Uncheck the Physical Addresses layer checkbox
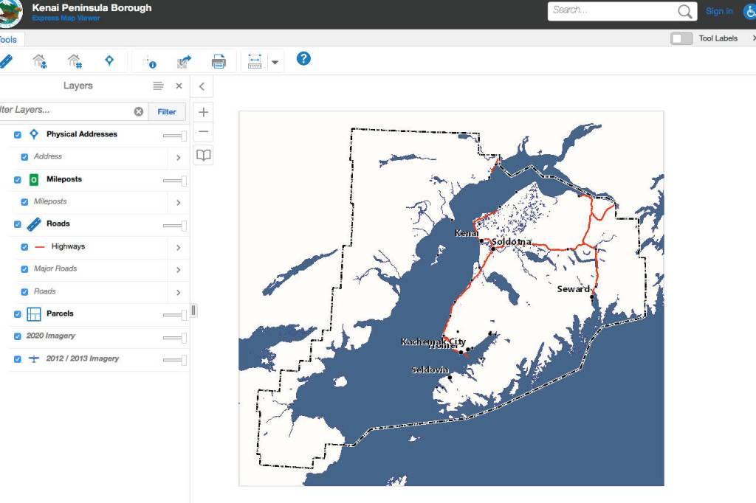The width and height of the screenshot is (756, 503). coord(18,135)
